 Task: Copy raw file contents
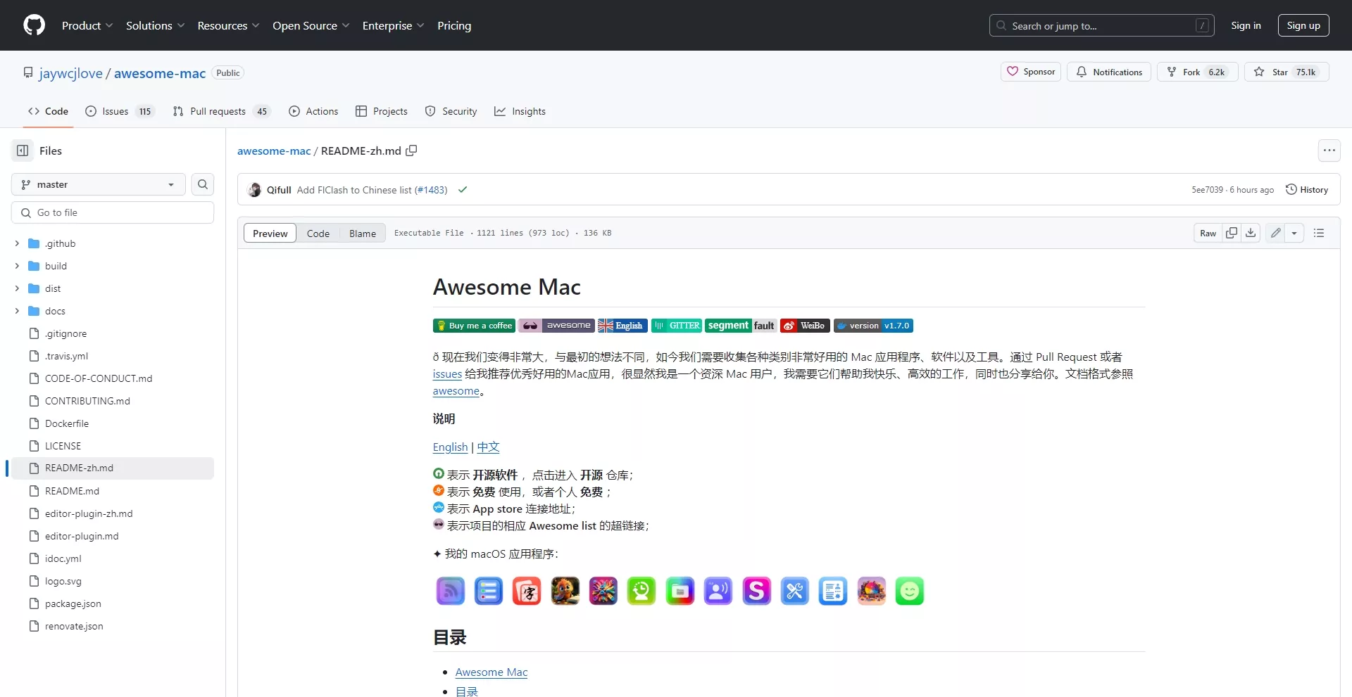(x=1232, y=233)
